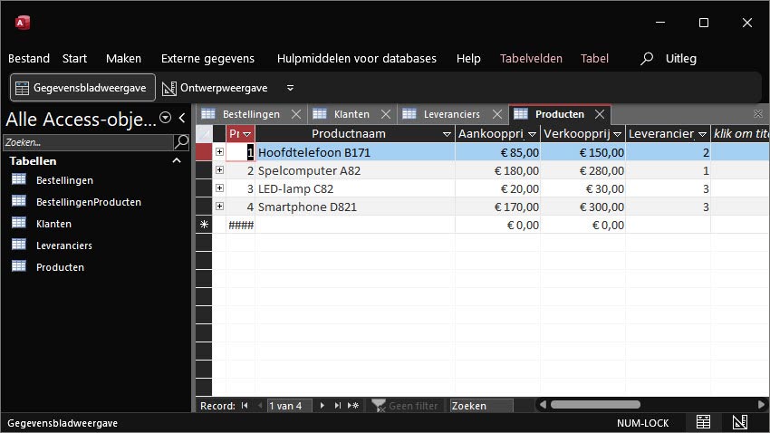The width and height of the screenshot is (770, 433).
Task: Open the Alle Access-objecten pane options menu
Action: pyautogui.click(x=166, y=118)
